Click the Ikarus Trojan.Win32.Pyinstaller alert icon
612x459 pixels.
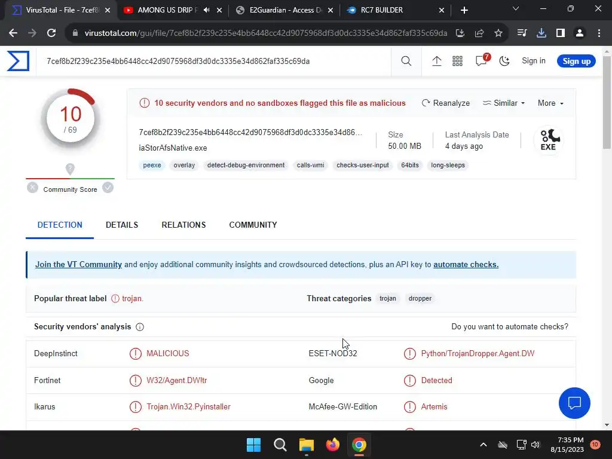(x=136, y=407)
